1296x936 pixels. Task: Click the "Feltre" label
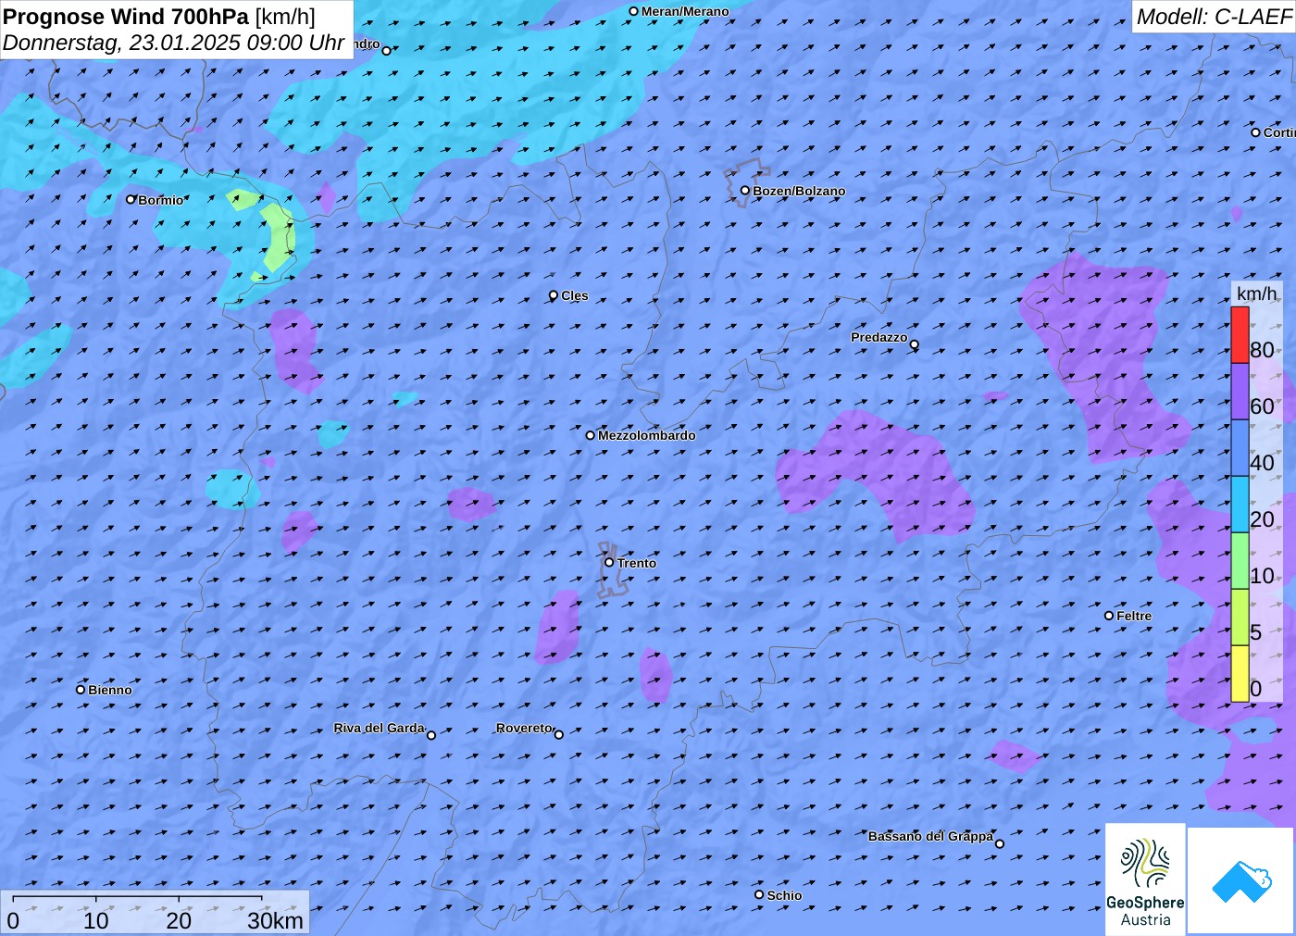pyautogui.click(x=1134, y=616)
